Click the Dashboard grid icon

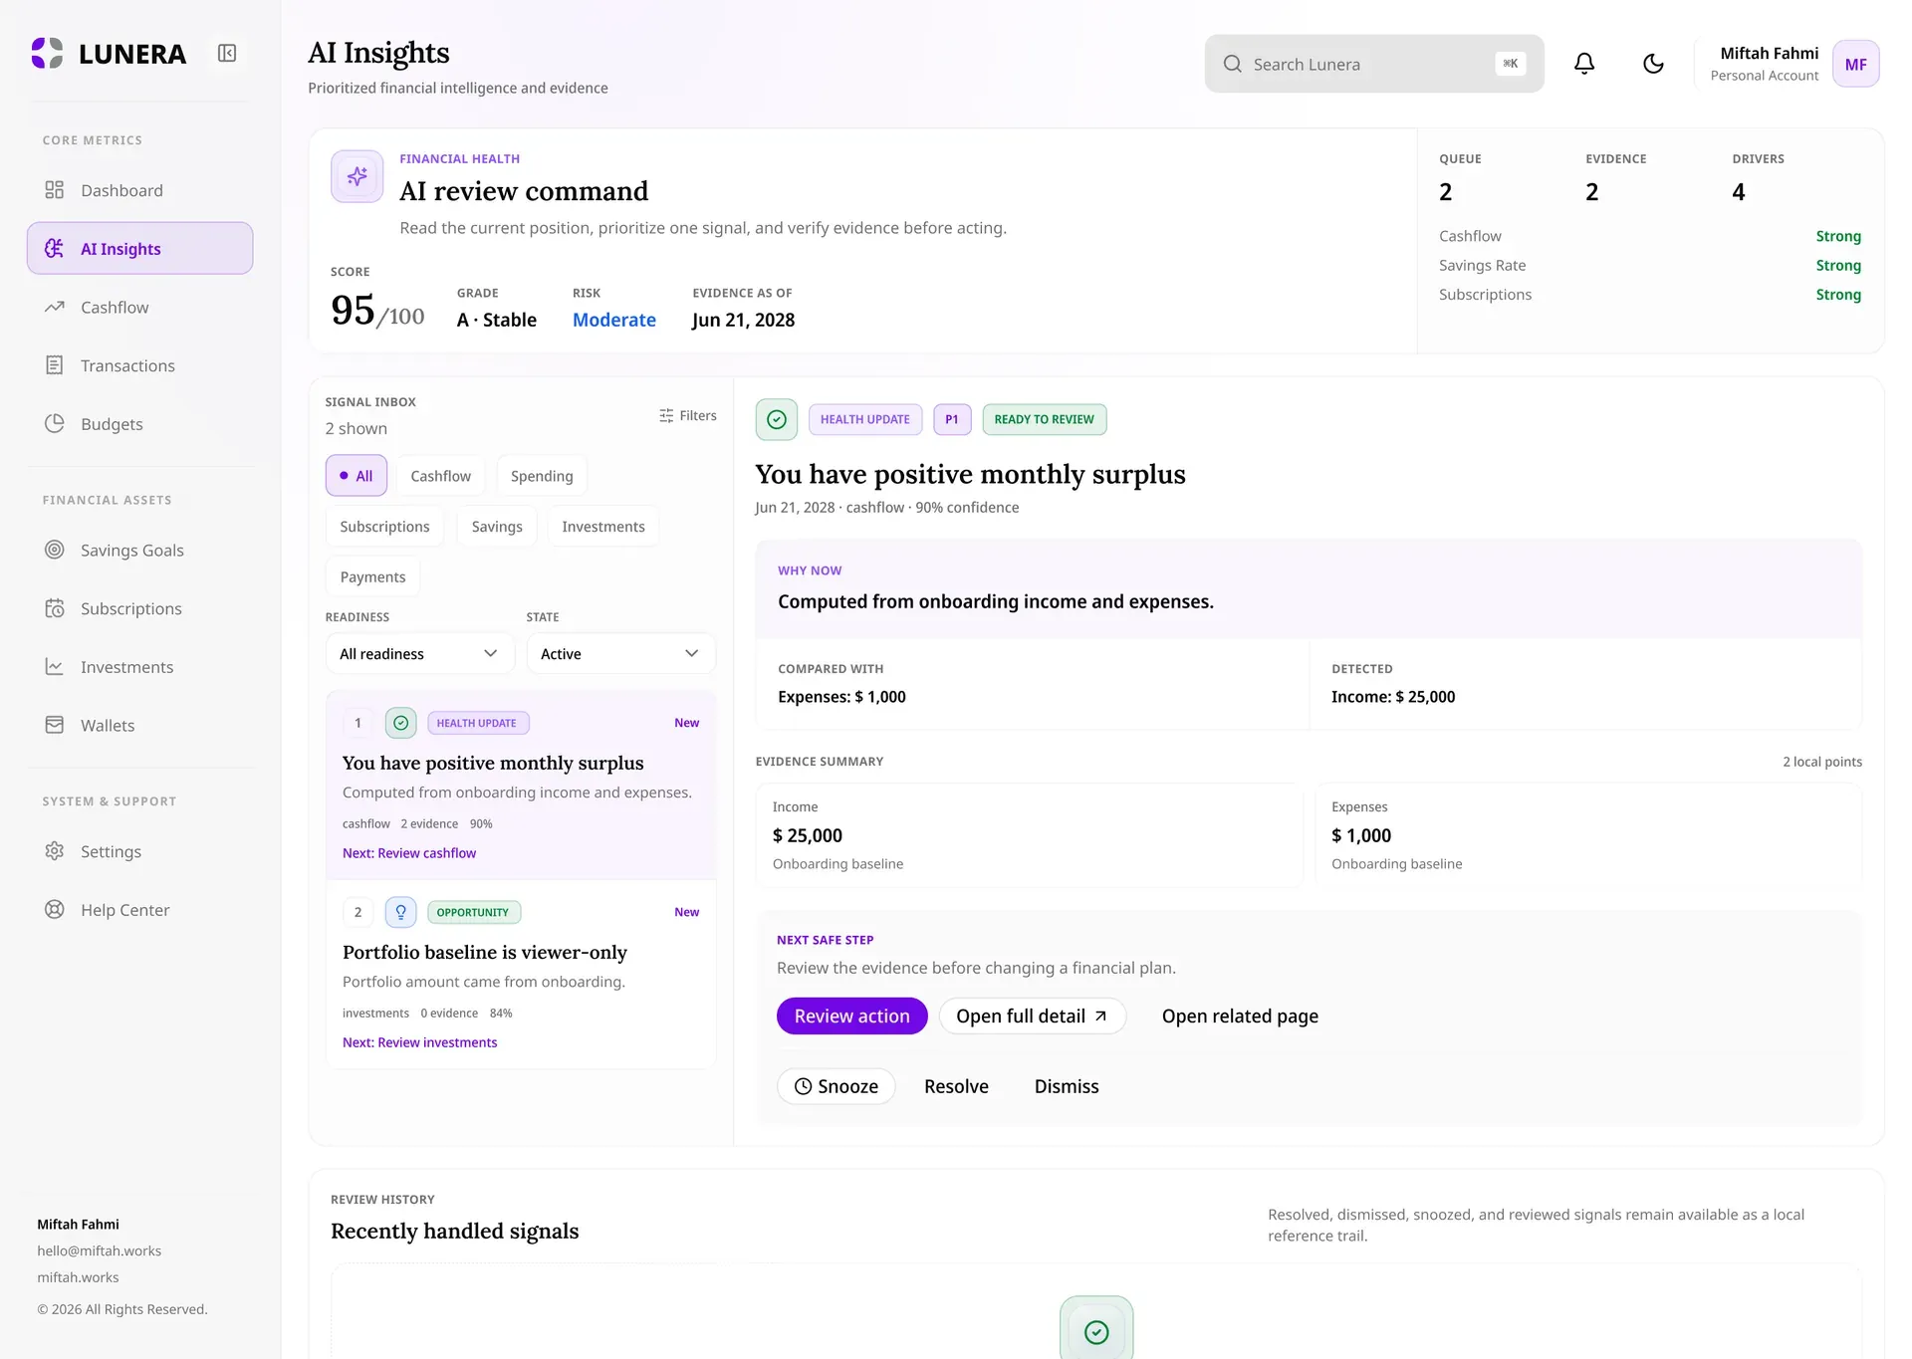point(55,190)
